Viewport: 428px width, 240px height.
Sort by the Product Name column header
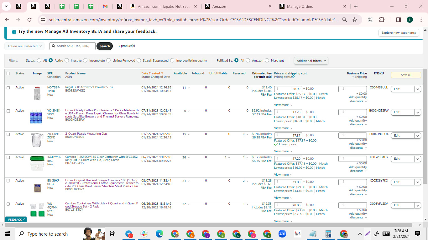[x=75, y=73]
